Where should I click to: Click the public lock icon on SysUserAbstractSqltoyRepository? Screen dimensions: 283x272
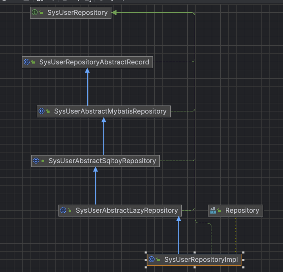point(43,161)
